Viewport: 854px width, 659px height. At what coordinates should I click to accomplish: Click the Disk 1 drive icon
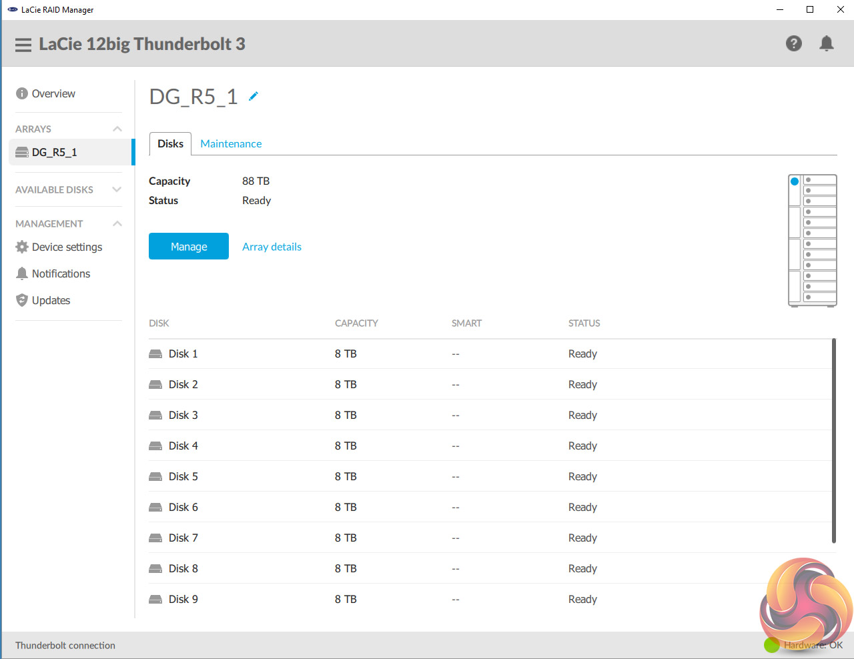click(x=155, y=354)
